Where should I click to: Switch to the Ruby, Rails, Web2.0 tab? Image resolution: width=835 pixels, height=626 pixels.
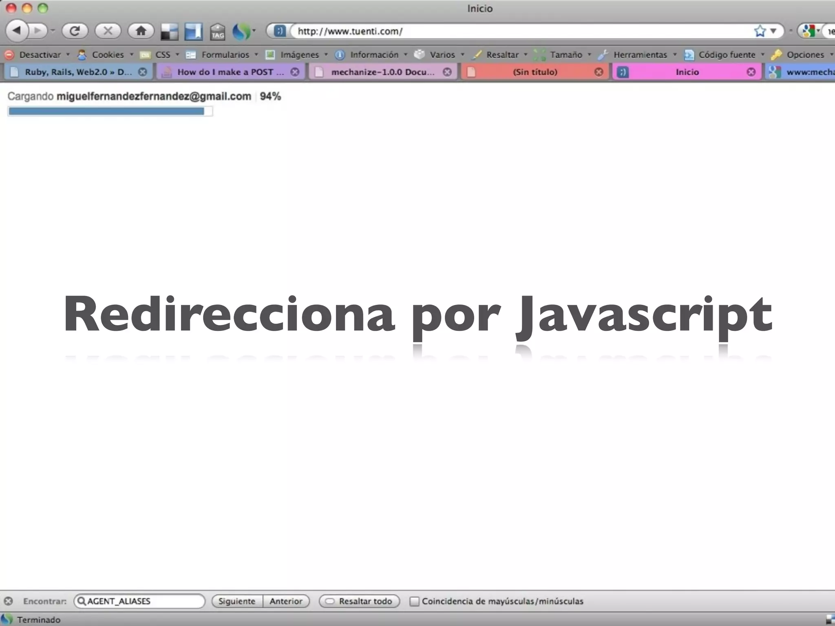[x=77, y=72]
